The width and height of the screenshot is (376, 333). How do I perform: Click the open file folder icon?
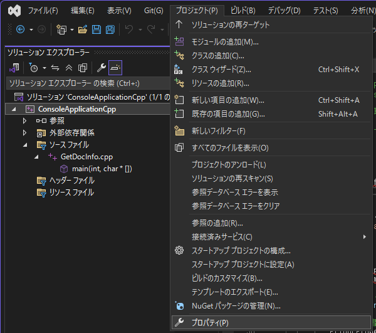(82, 29)
